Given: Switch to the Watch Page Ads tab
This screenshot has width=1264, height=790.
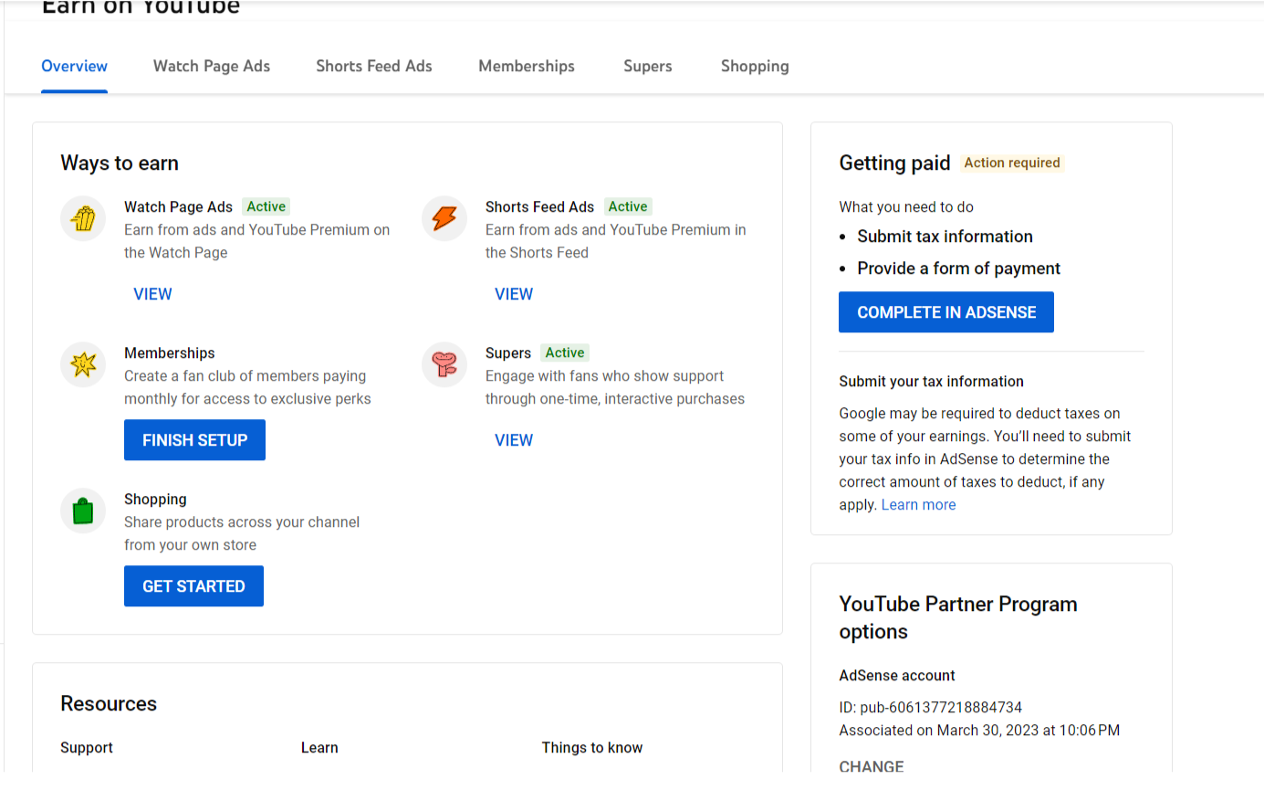Looking at the screenshot, I should pos(212,66).
